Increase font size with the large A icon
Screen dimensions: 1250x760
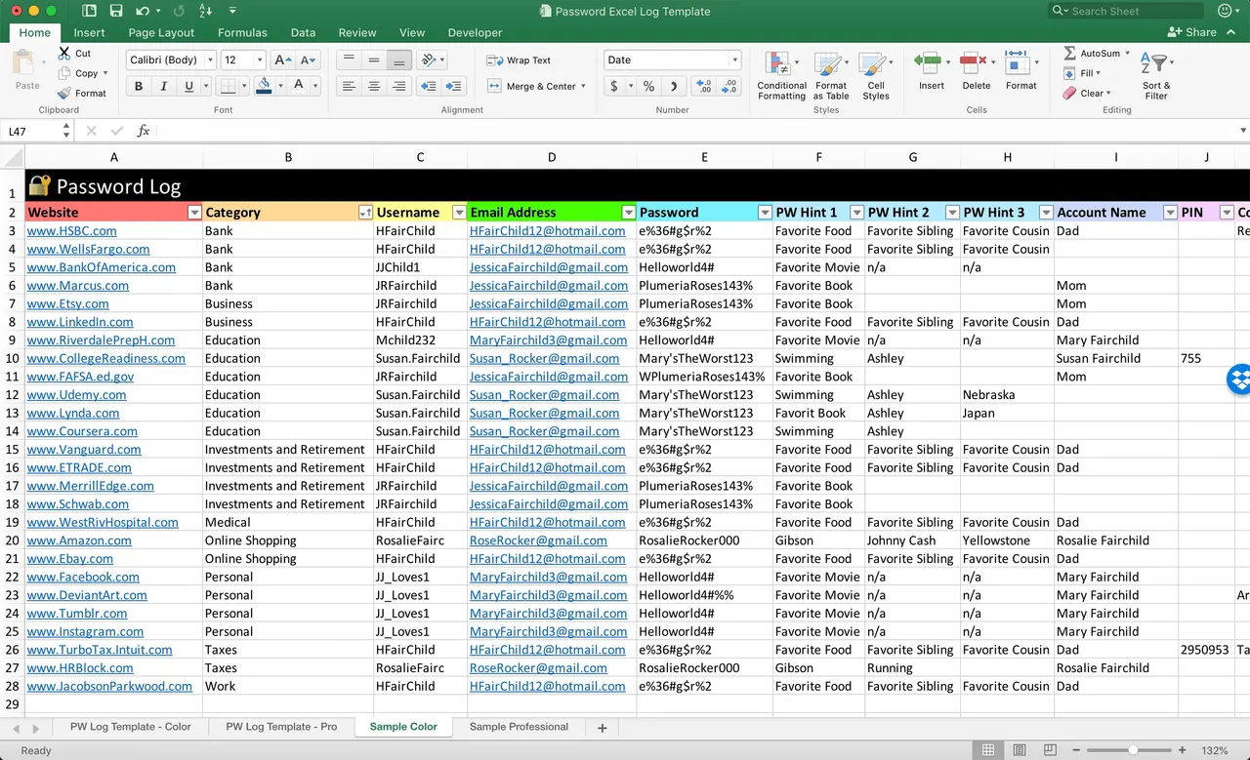tap(283, 60)
